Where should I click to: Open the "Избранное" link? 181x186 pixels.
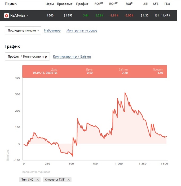52,31
